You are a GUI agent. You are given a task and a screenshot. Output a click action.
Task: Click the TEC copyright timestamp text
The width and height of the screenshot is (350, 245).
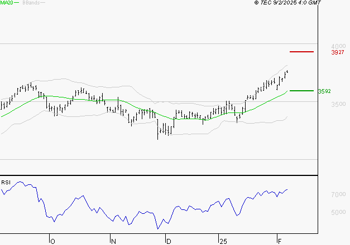coord(287,3)
